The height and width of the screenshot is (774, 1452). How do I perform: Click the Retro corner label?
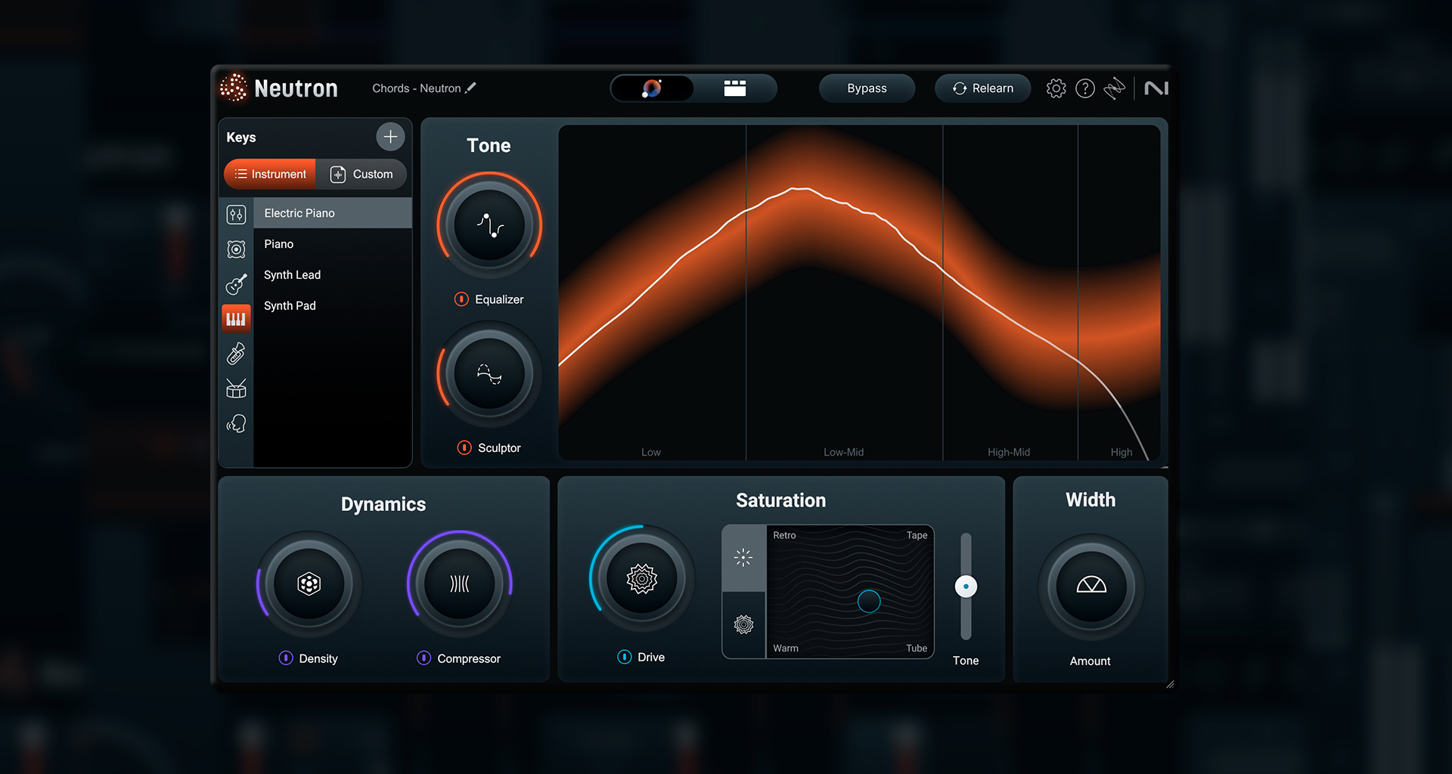[784, 535]
